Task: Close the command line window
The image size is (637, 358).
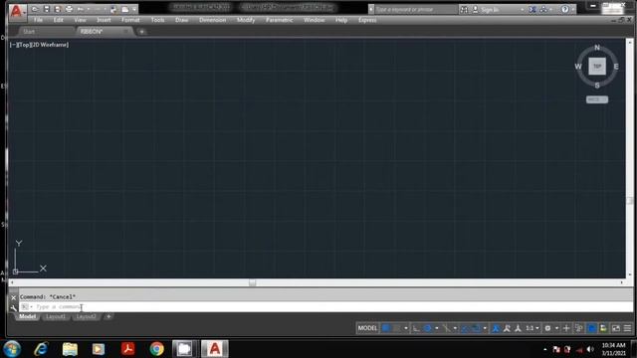Action: coord(13,297)
